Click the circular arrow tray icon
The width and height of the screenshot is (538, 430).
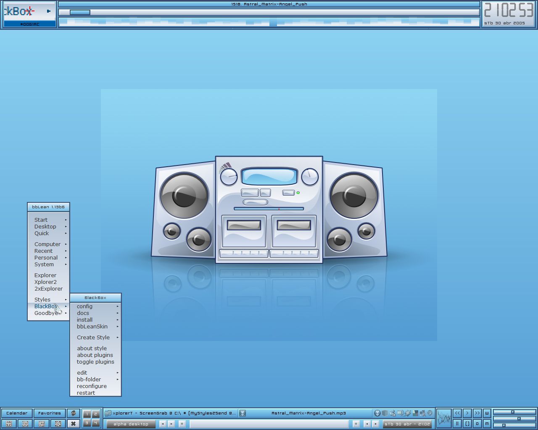[430, 413]
